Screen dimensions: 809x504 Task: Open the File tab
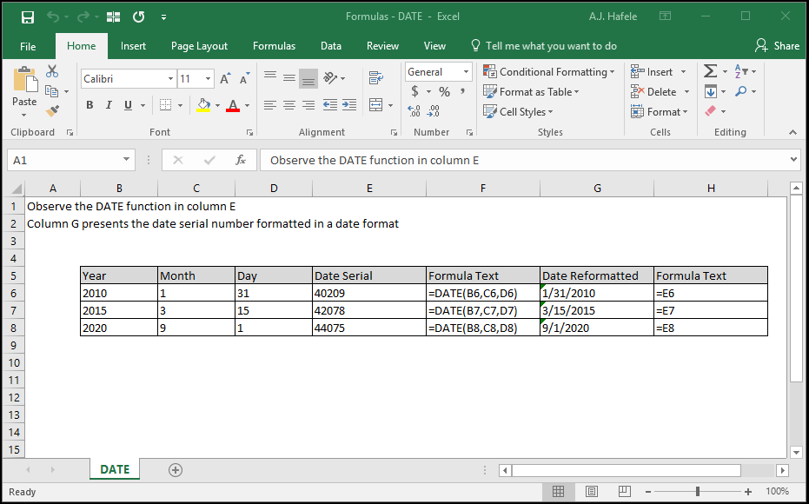click(x=28, y=46)
